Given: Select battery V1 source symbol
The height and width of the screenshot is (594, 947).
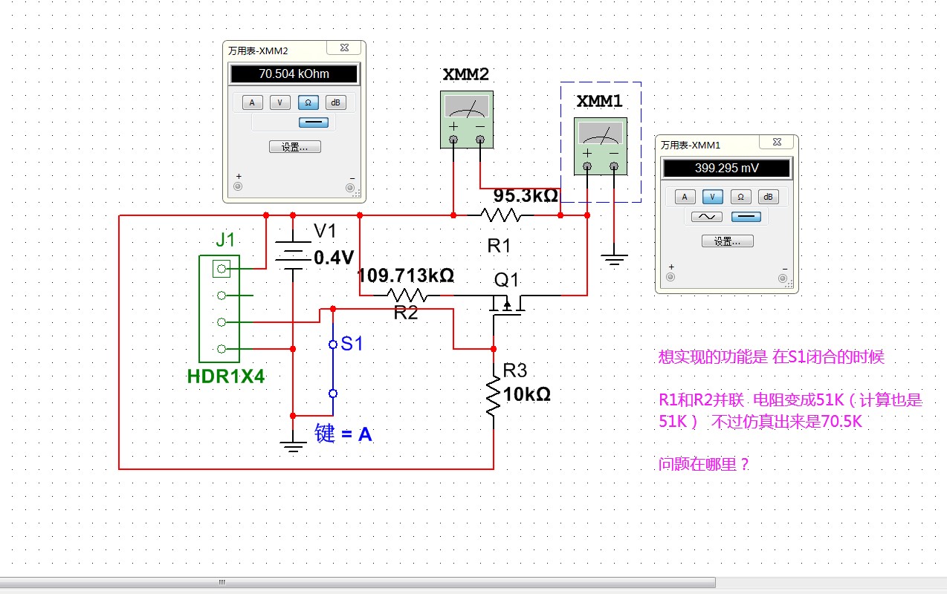Looking at the screenshot, I should 294,255.
